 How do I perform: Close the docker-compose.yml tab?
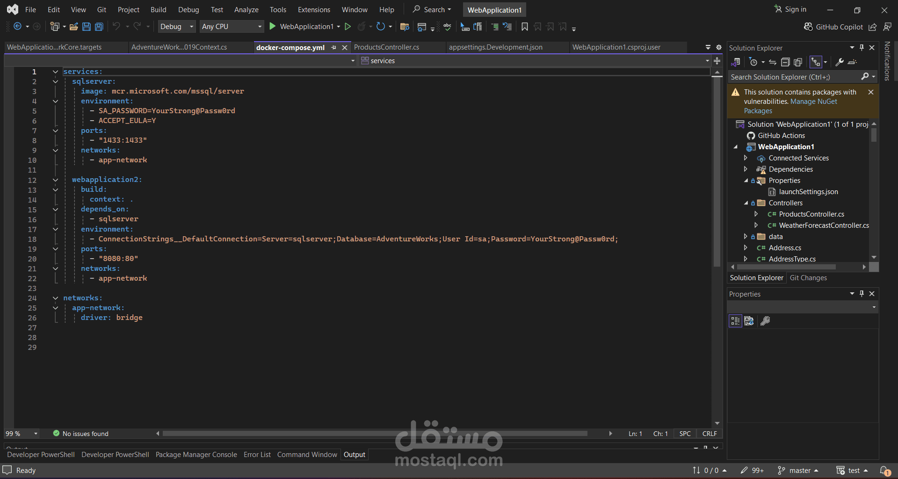[x=345, y=48]
